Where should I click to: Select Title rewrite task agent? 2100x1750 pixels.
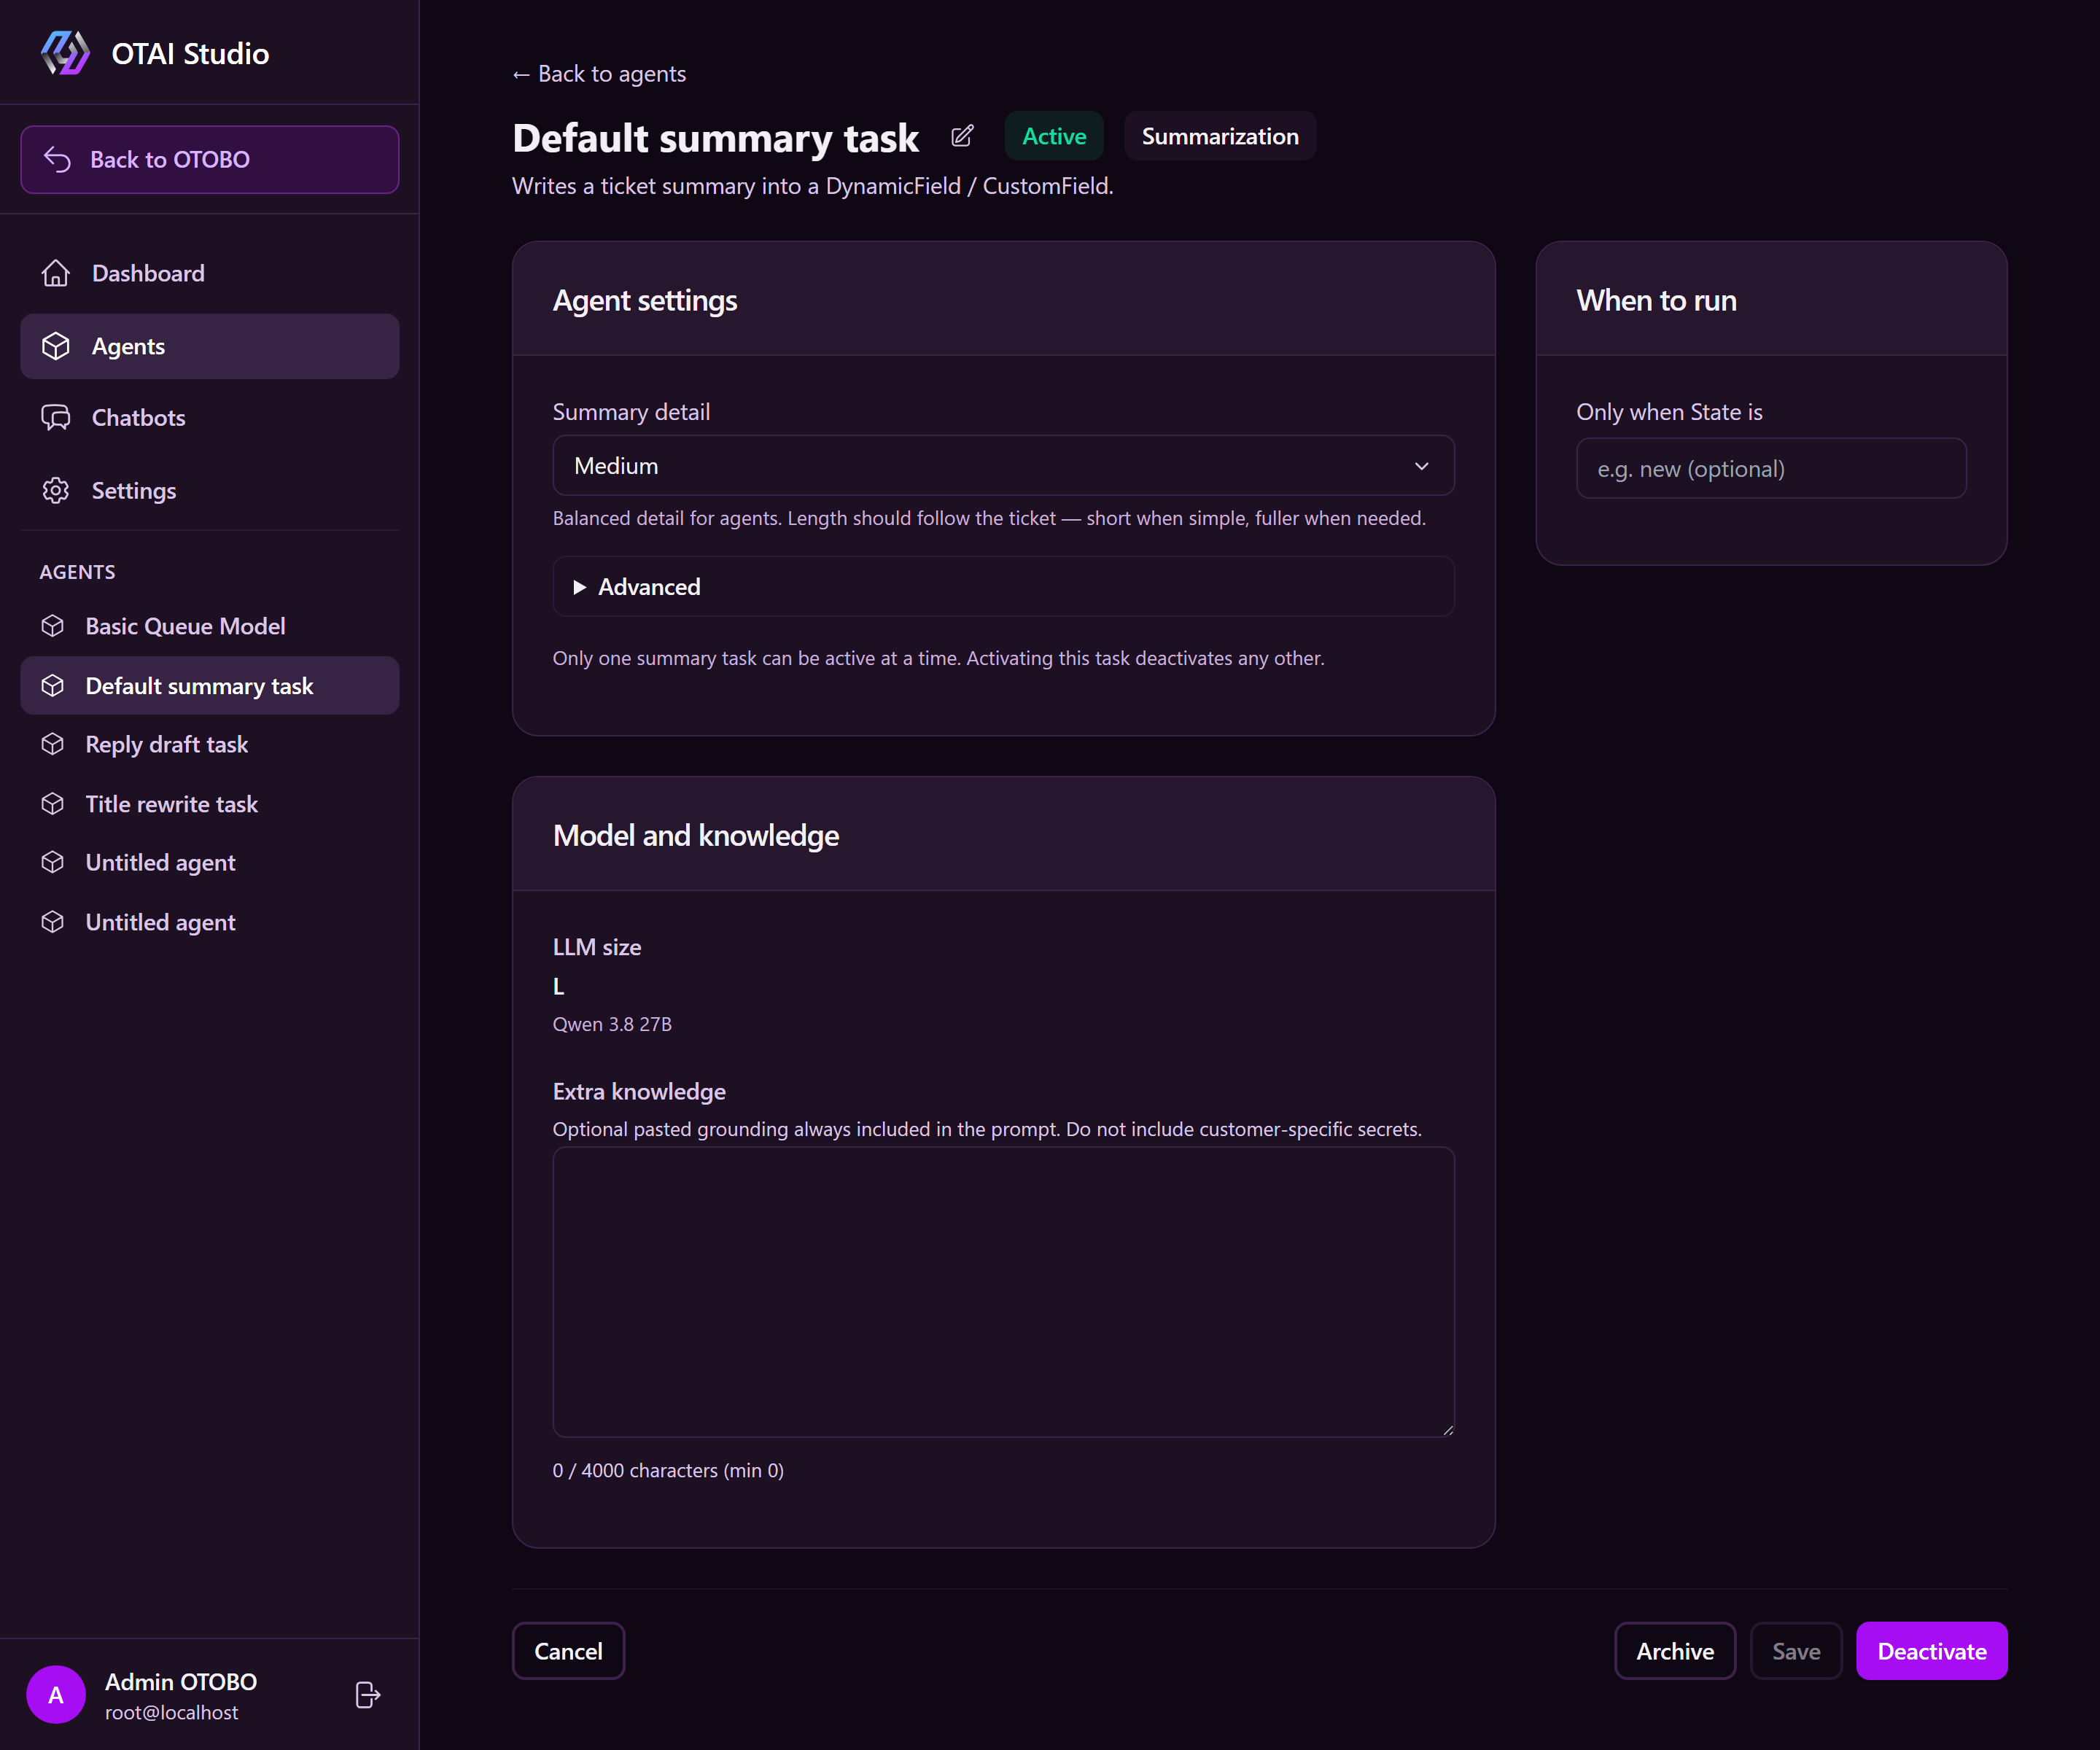click(x=210, y=804)
